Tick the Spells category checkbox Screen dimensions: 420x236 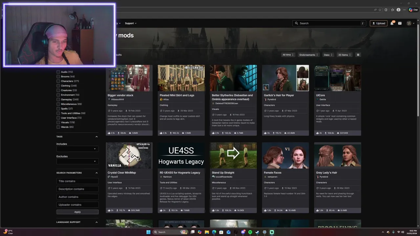58,108
